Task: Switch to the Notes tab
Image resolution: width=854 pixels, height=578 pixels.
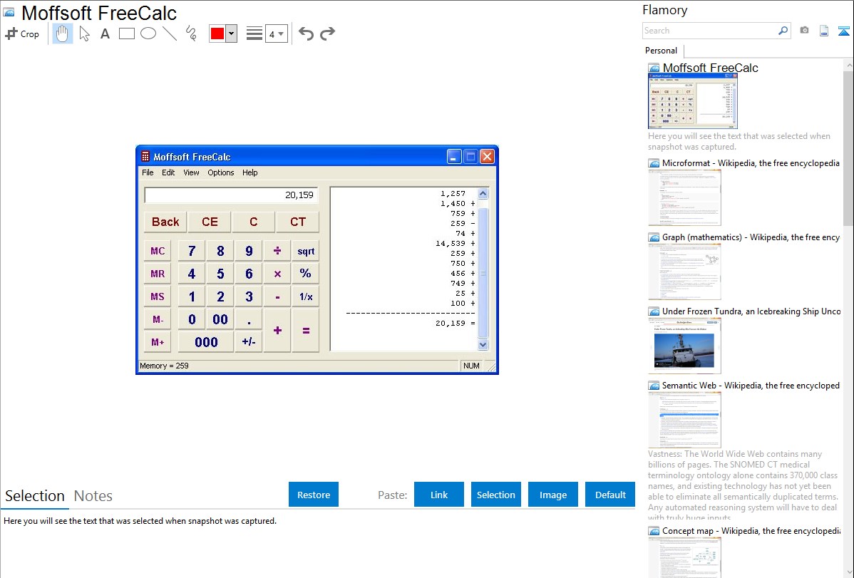Action: (93, 496)
